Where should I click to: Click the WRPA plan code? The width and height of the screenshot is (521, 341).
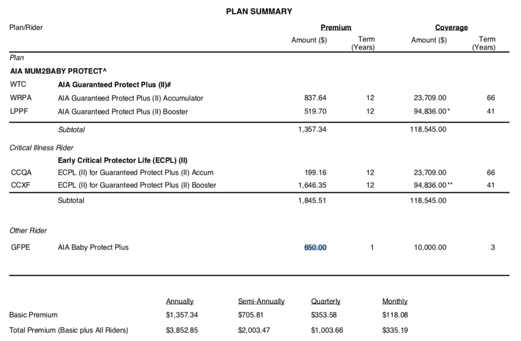(21, 98)
